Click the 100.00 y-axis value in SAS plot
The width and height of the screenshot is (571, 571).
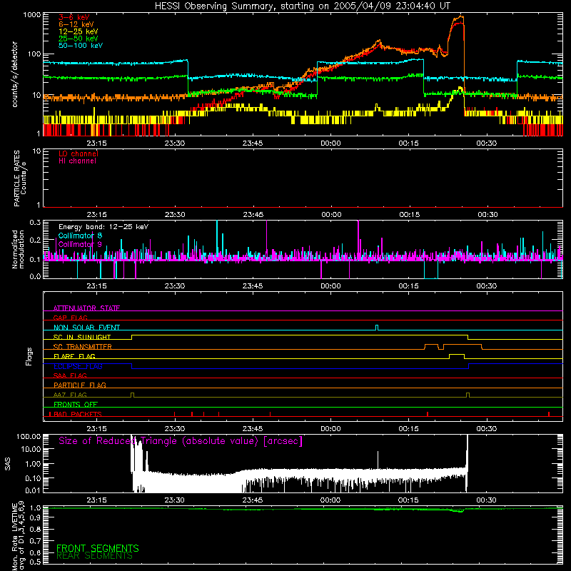(29, 437)
